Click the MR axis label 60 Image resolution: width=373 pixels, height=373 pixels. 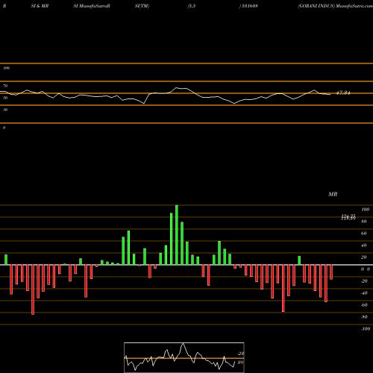[364, 233]
